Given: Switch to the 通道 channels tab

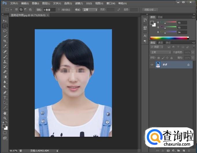Looking at the screenshot, I should (x=160, y=43).
